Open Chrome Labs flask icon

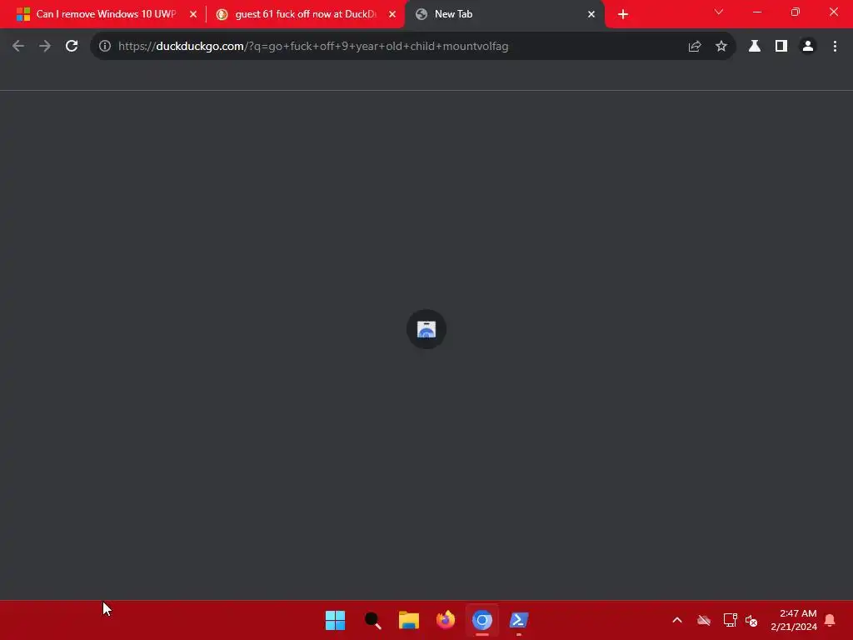click(x=755, y=47)
